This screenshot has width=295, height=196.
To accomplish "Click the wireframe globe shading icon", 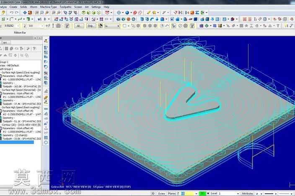I will pos(119,13).
